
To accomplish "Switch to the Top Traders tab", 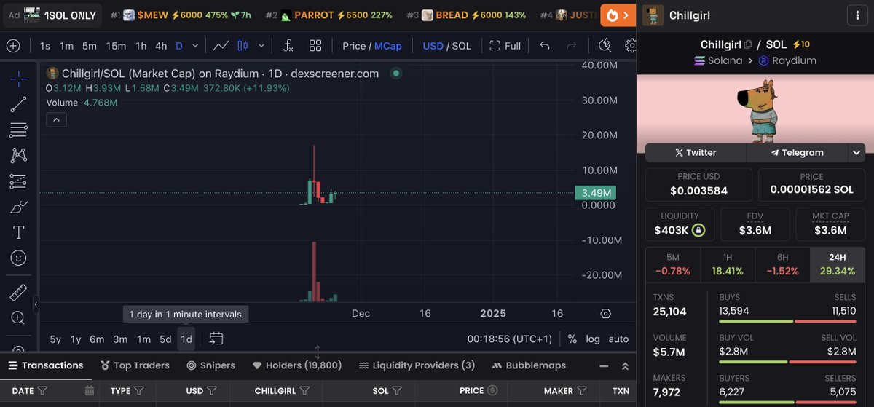I will coord(135,365).
